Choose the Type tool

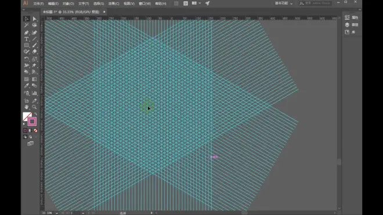[x=26, y=39]
